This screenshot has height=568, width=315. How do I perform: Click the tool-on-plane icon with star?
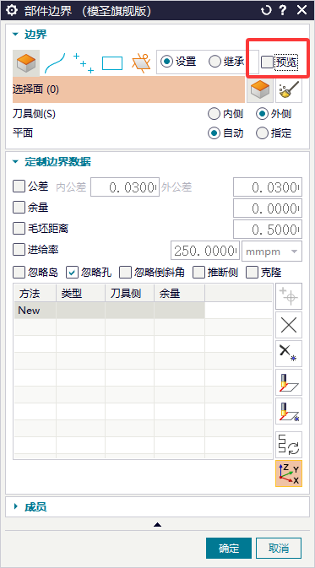point(289,411)
